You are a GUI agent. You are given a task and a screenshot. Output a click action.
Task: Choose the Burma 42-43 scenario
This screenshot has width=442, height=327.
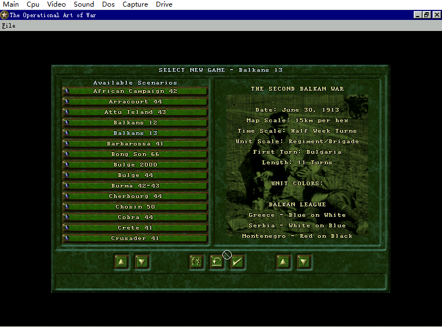pos(135,185)
